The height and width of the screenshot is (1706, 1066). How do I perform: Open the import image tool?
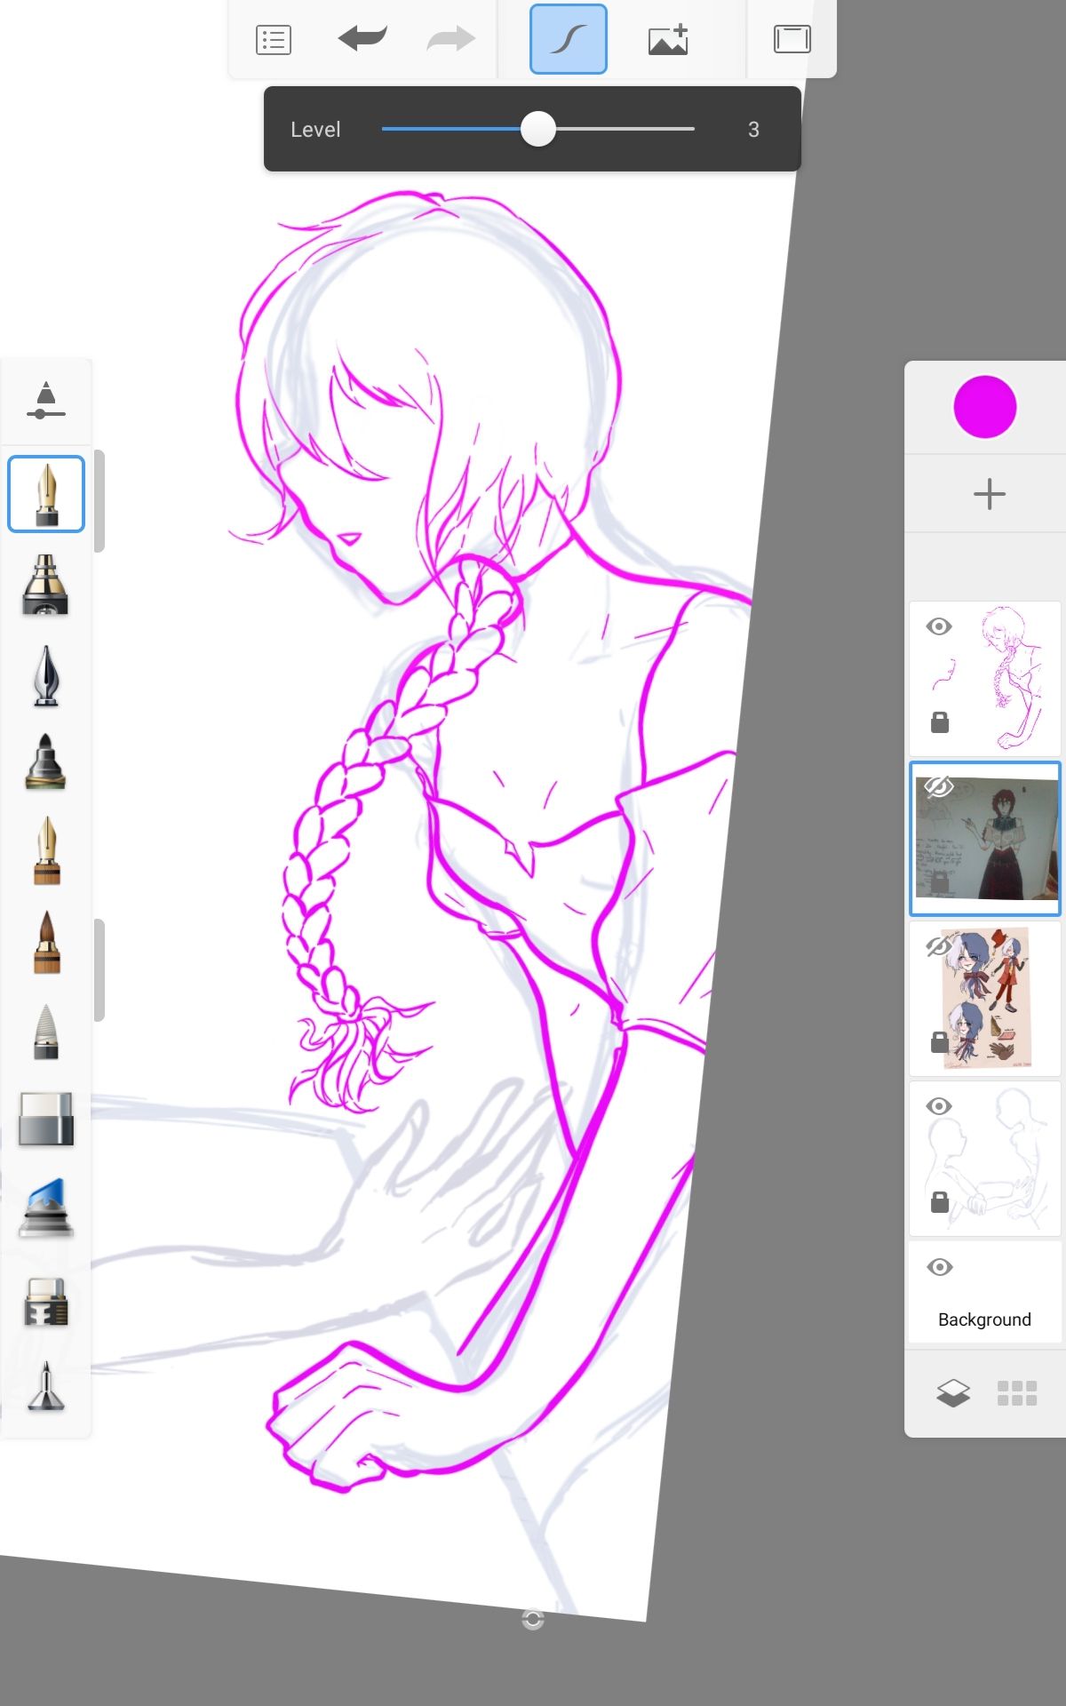click(x=668, y=40)
